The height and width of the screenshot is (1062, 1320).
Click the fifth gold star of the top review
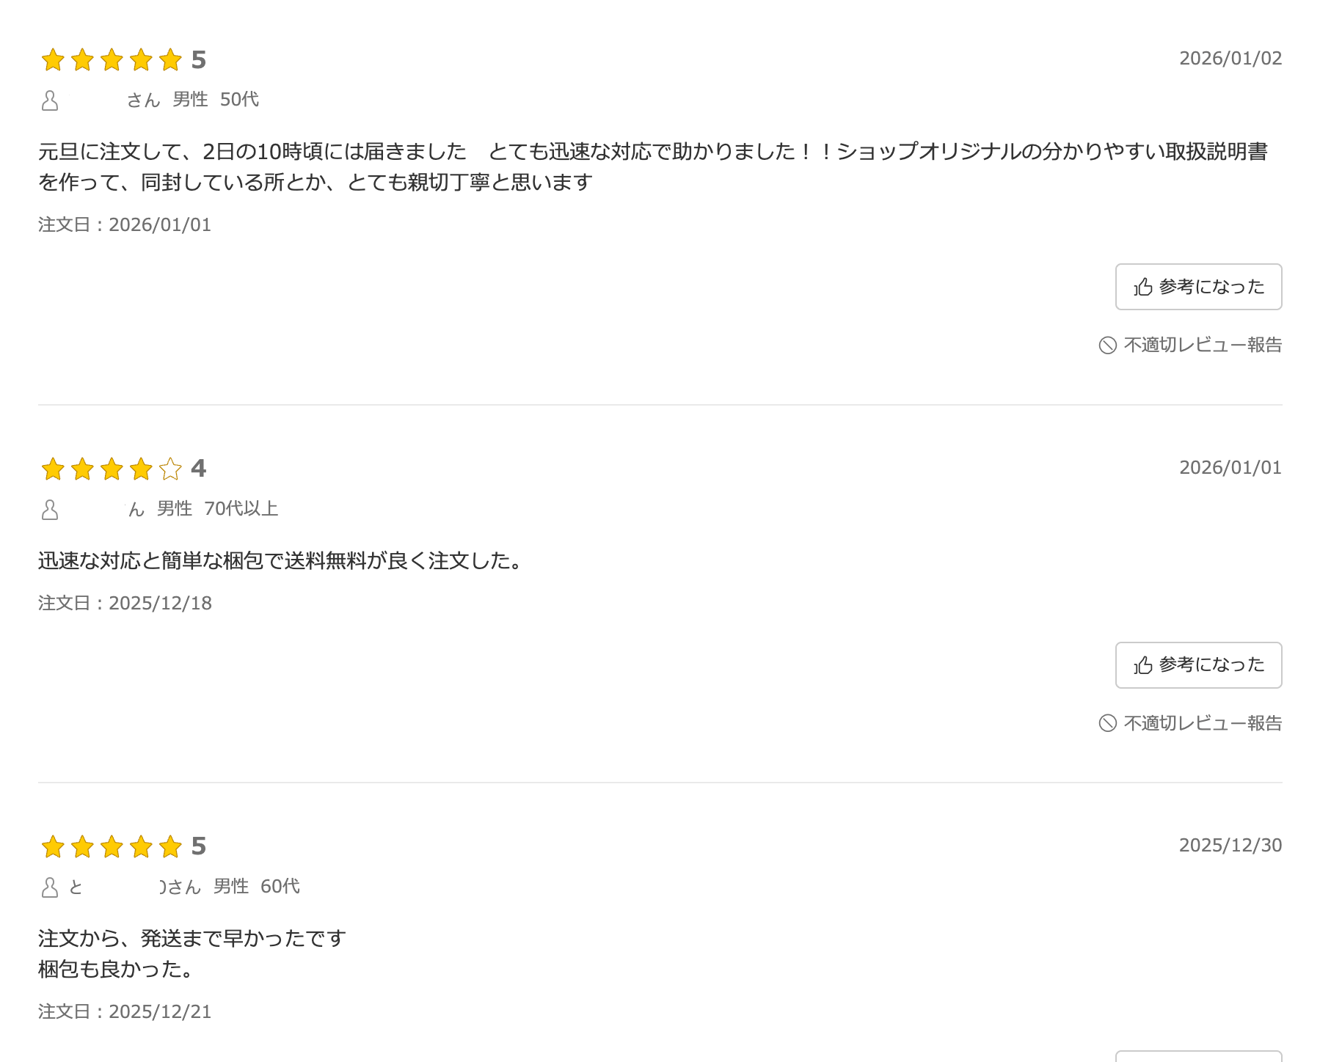click(169, 60)
